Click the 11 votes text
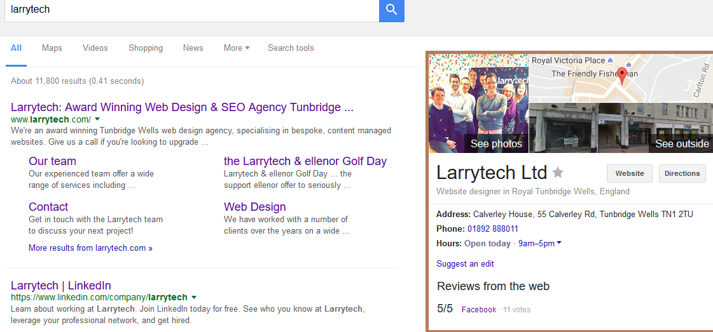The image size is (713, 332). pyautogui.click(x=517, y=310)
